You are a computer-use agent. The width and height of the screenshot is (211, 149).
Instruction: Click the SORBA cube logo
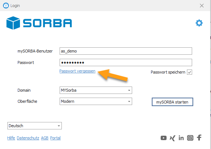(13, 23)
